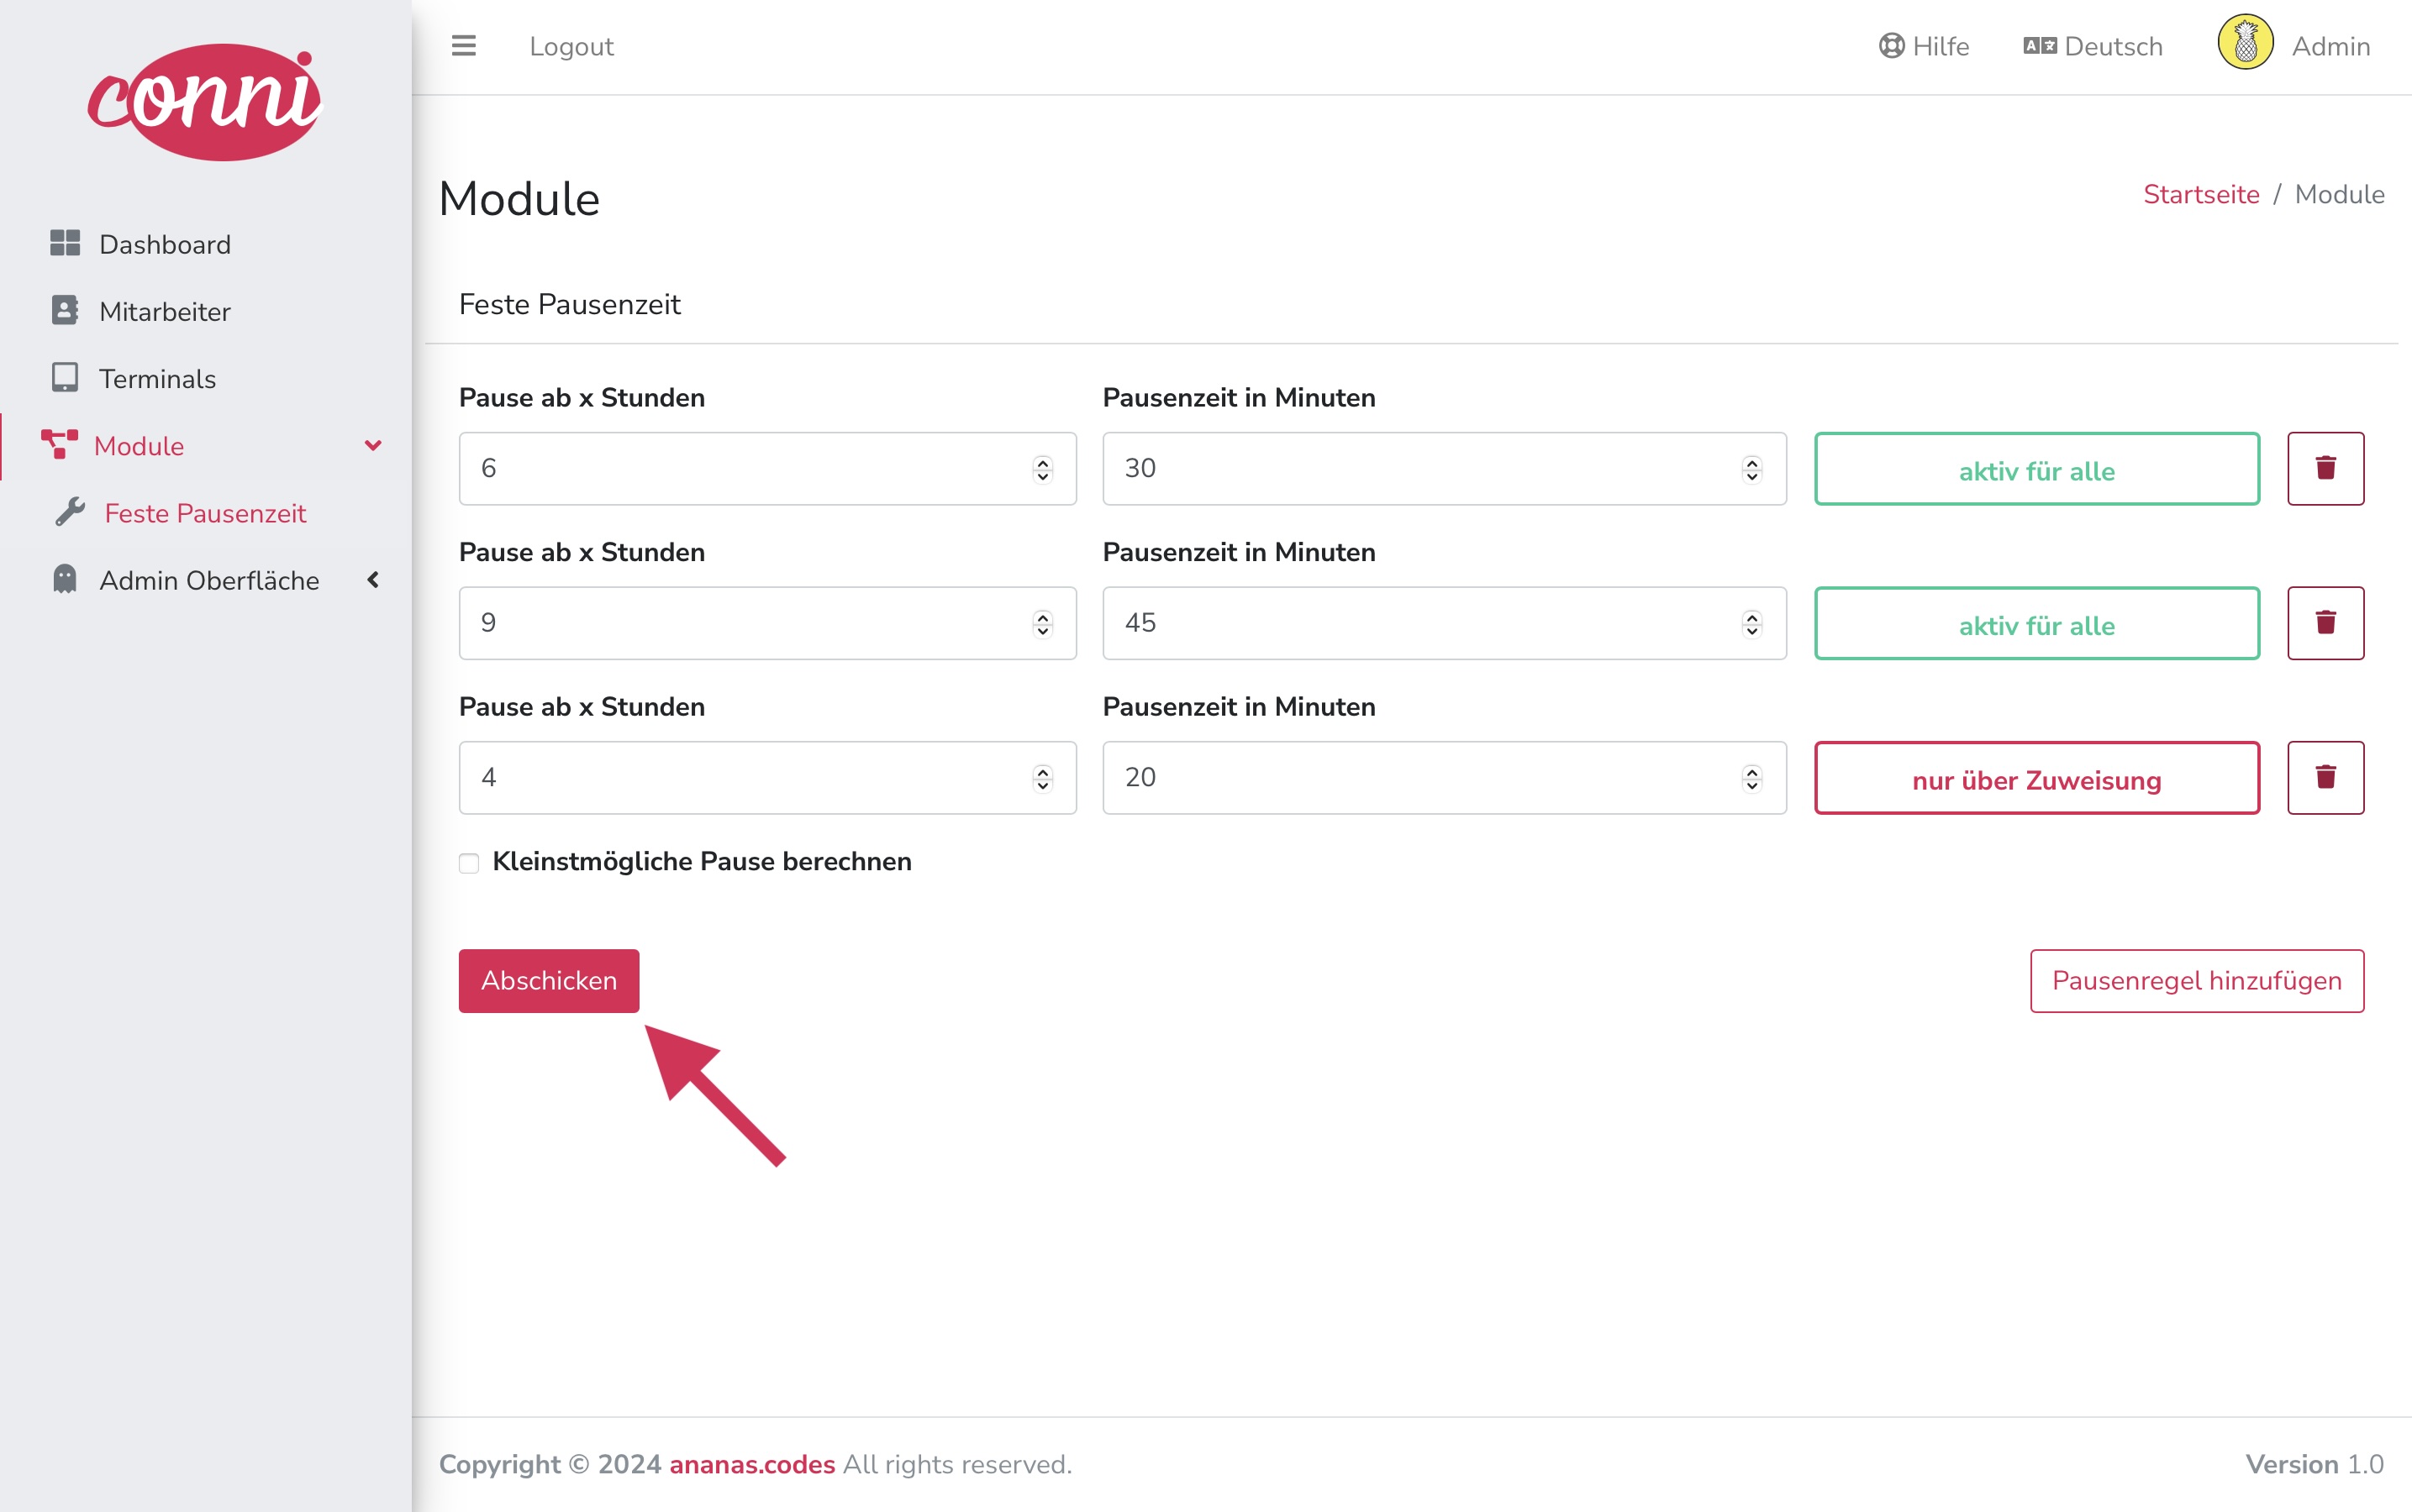Click stepper arrows of the hours field showing 4
The height and width of the screenshot is (1512, 2412).
1042,778
